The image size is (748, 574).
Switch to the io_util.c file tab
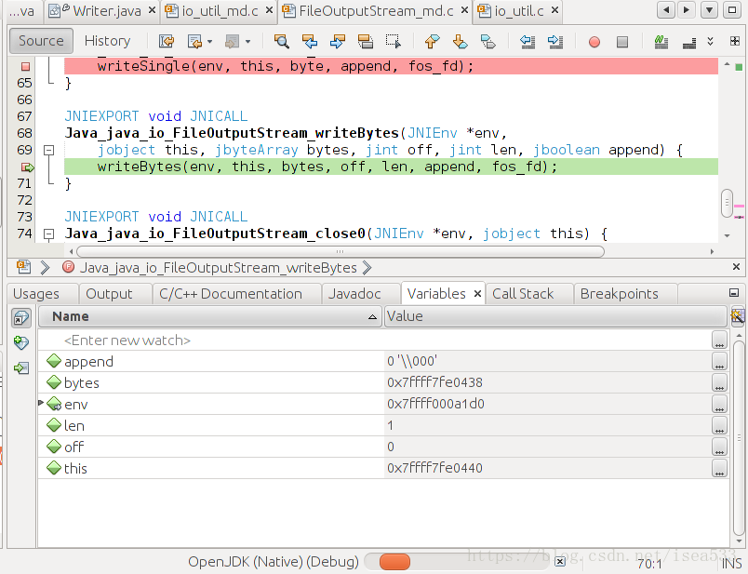[x=518, y=13]
